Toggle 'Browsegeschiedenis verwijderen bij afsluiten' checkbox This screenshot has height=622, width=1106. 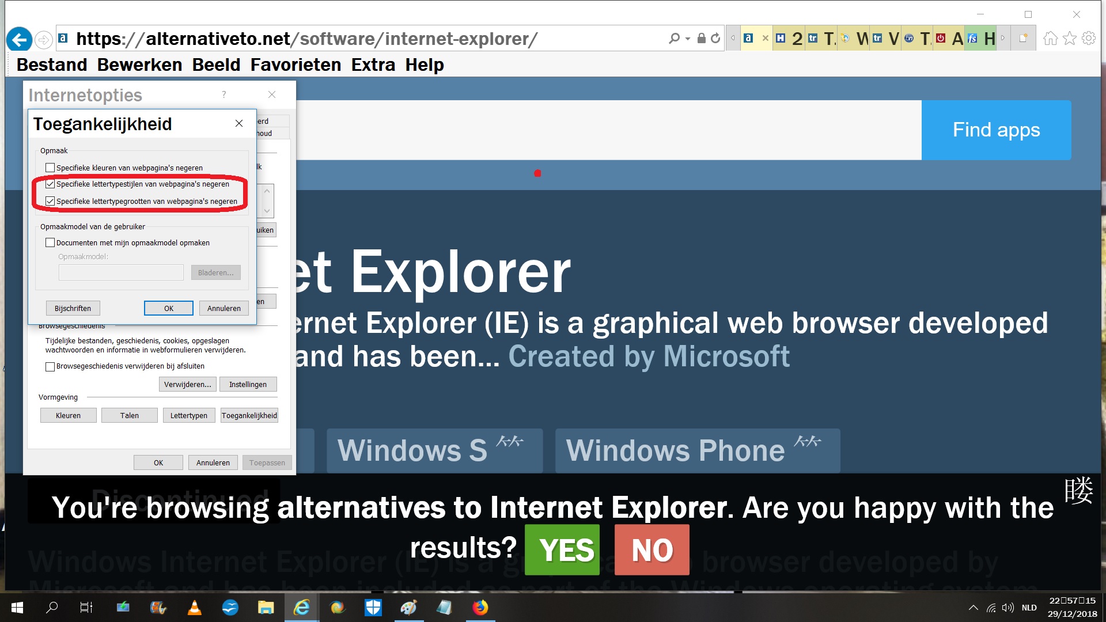[x=50, y=366]
